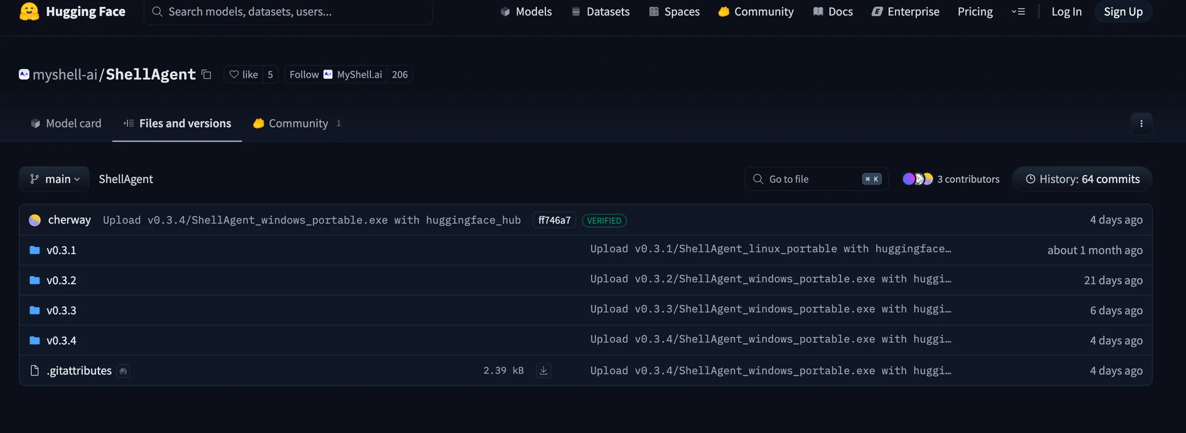
Task: Click the .gitattributes file icon
Action: coord(35,371)
